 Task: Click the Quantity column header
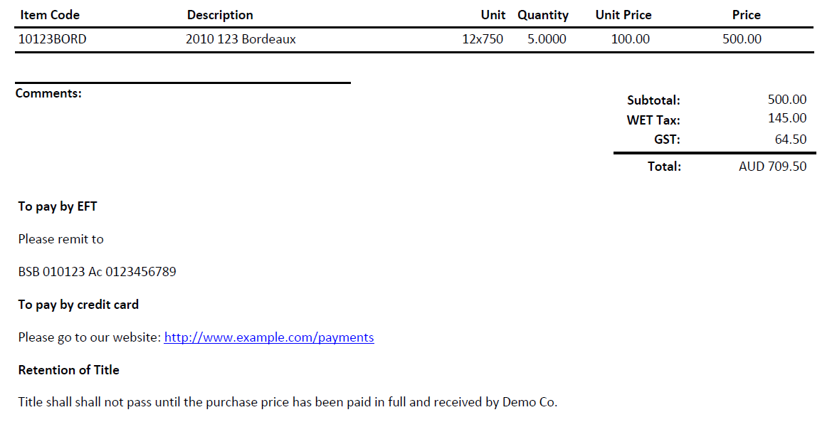point(543,16)
